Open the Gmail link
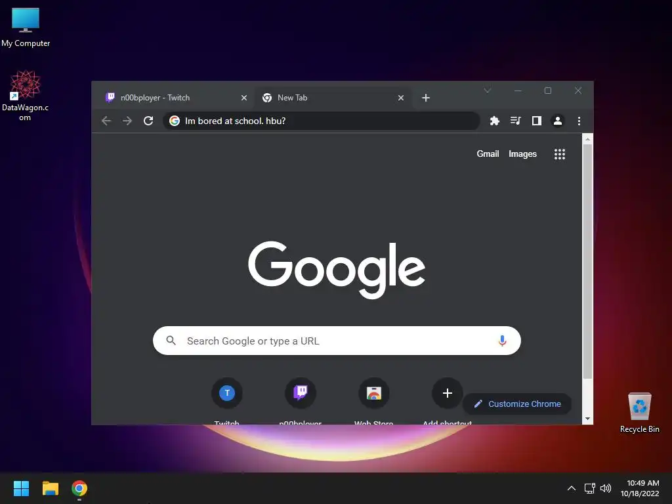 click(488, 154)
